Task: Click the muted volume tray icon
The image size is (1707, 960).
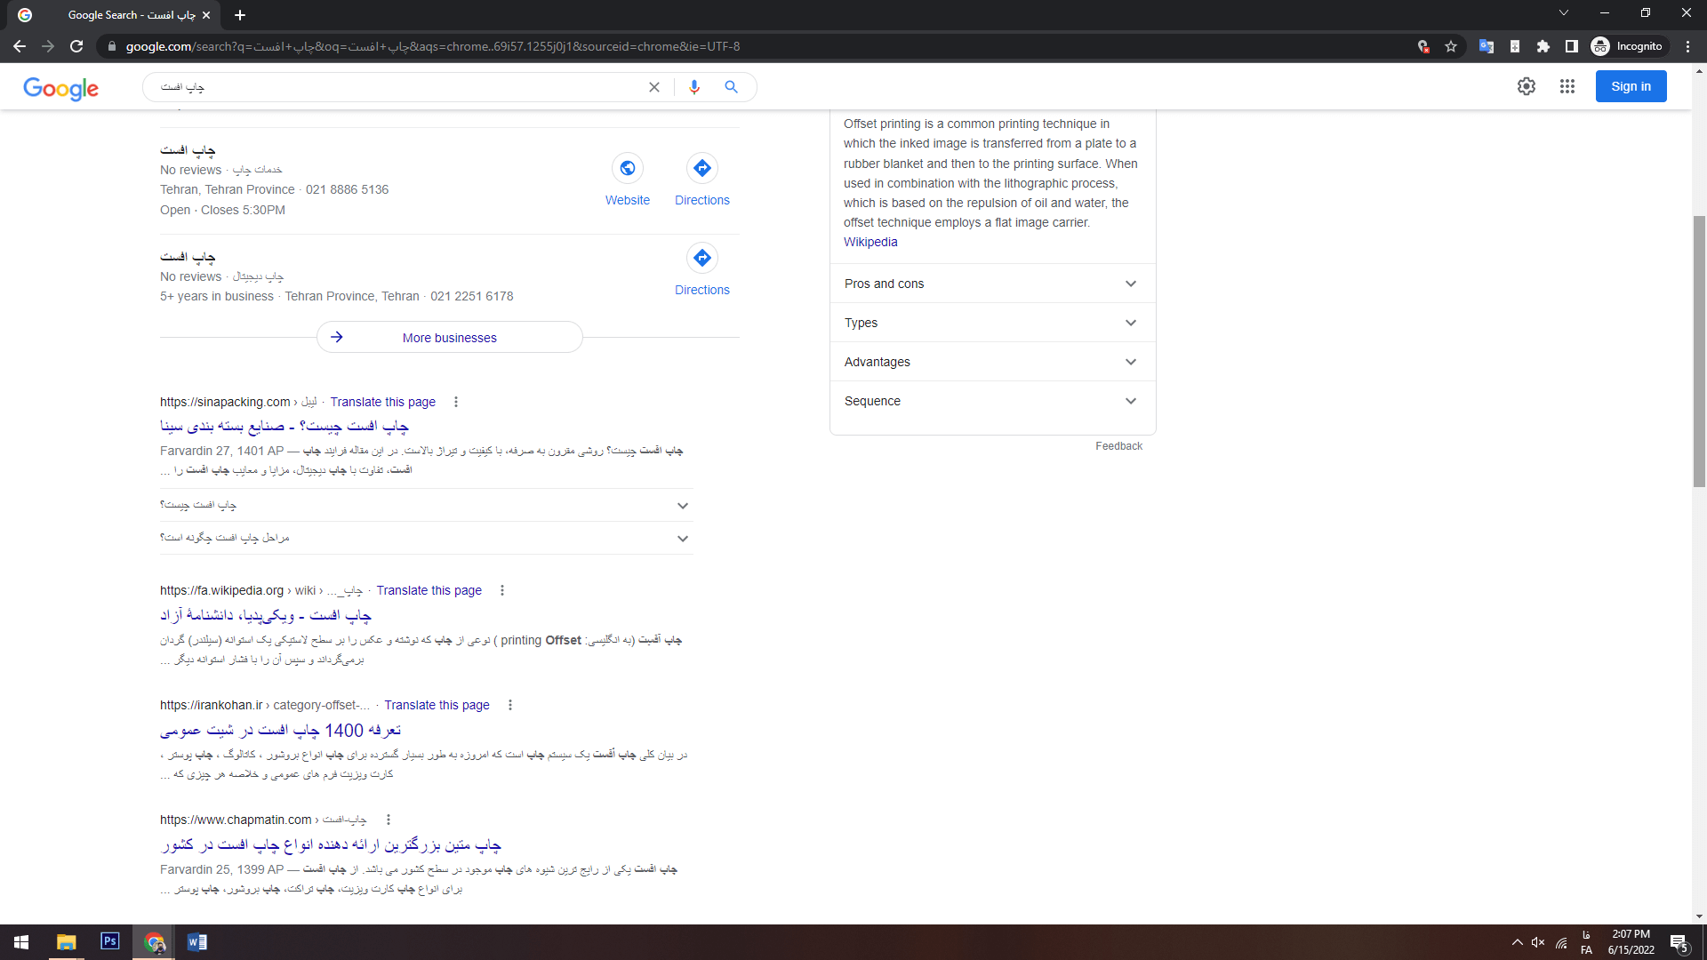Action: 1538,942
